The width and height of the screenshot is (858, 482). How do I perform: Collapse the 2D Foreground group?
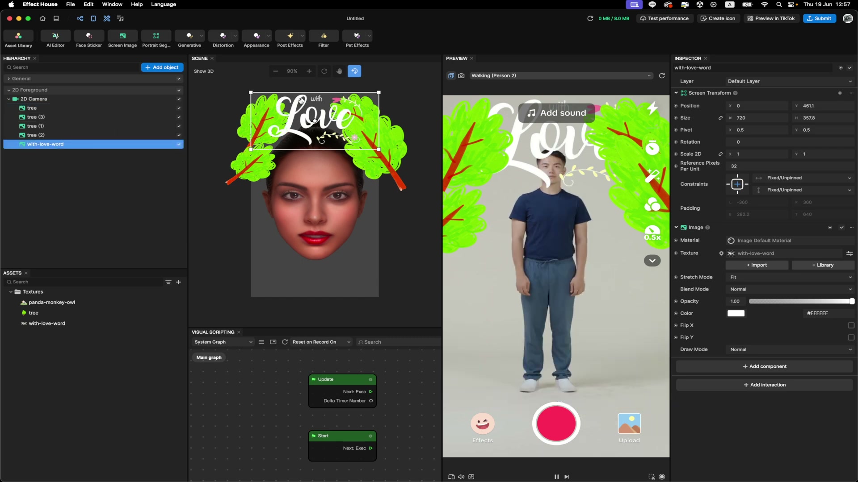(x=9, y=90)
